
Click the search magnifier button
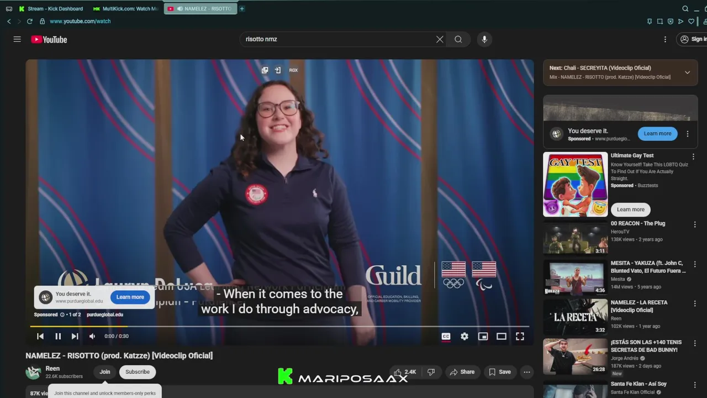click(x=458, y=39)
